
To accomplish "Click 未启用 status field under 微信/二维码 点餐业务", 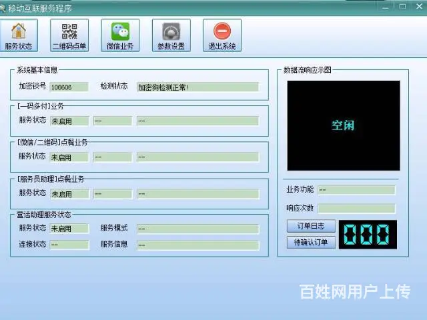I will (69, 157).
